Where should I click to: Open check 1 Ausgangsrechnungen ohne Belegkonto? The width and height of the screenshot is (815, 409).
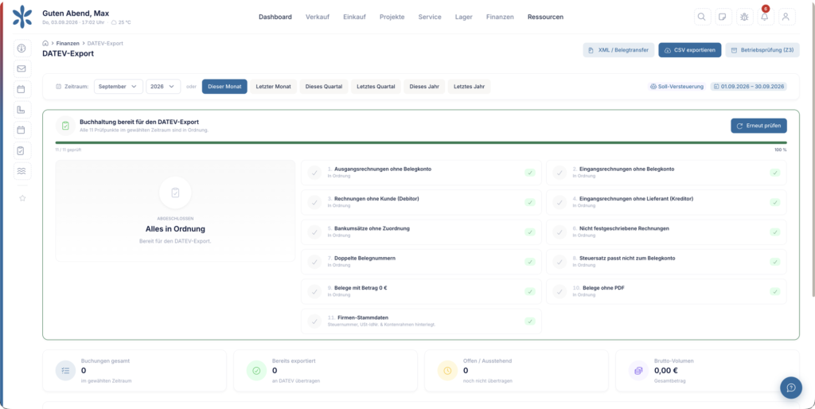coord(421,173)
